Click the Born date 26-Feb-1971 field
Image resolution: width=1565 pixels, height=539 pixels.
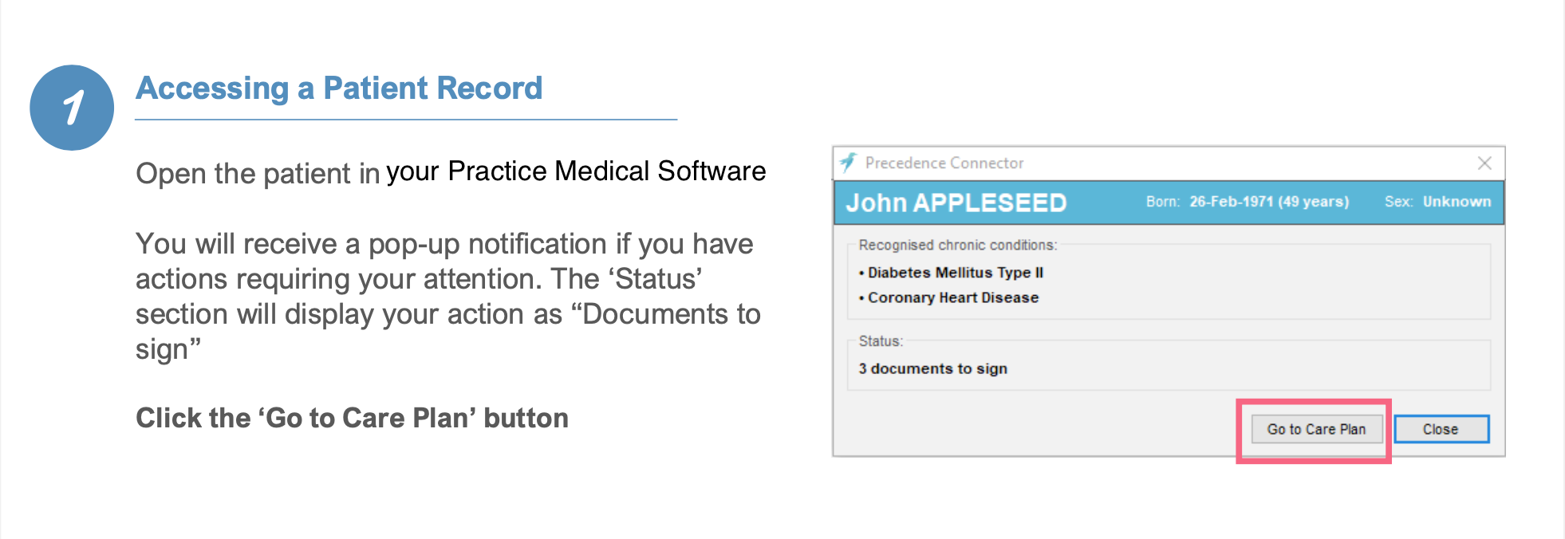1269,202
